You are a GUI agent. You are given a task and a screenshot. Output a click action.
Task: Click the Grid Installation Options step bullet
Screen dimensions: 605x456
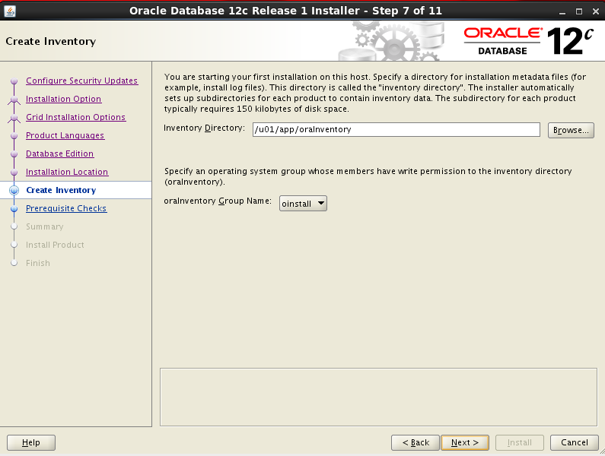tap(14, 118)
